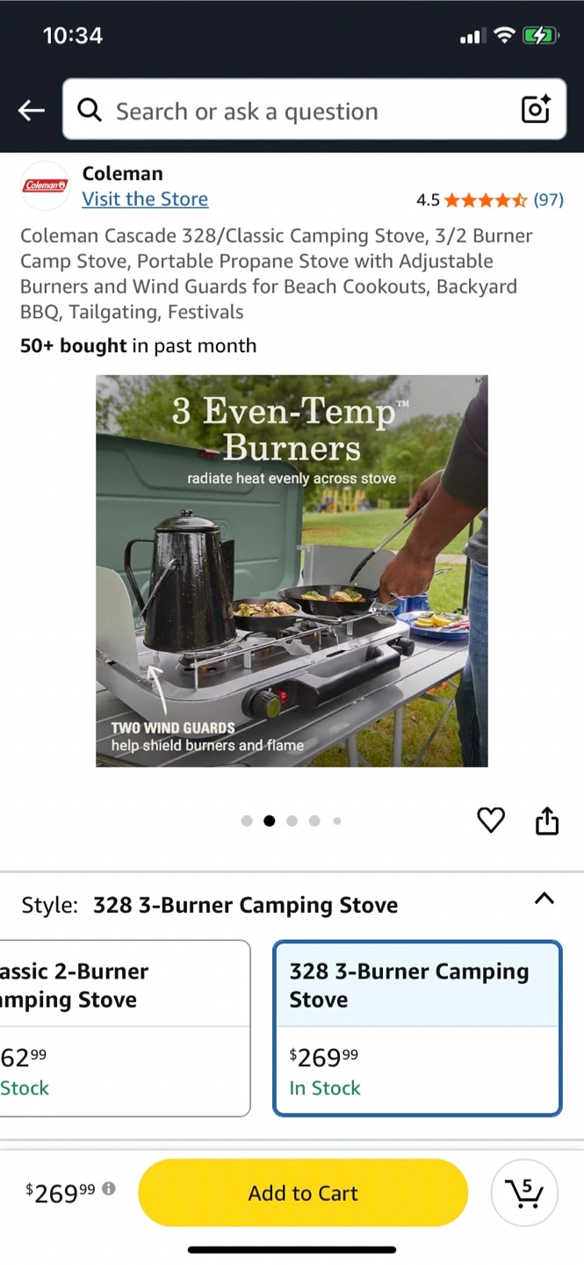
Task: Tap the Coleman brand logo
Action: point(45,185)
